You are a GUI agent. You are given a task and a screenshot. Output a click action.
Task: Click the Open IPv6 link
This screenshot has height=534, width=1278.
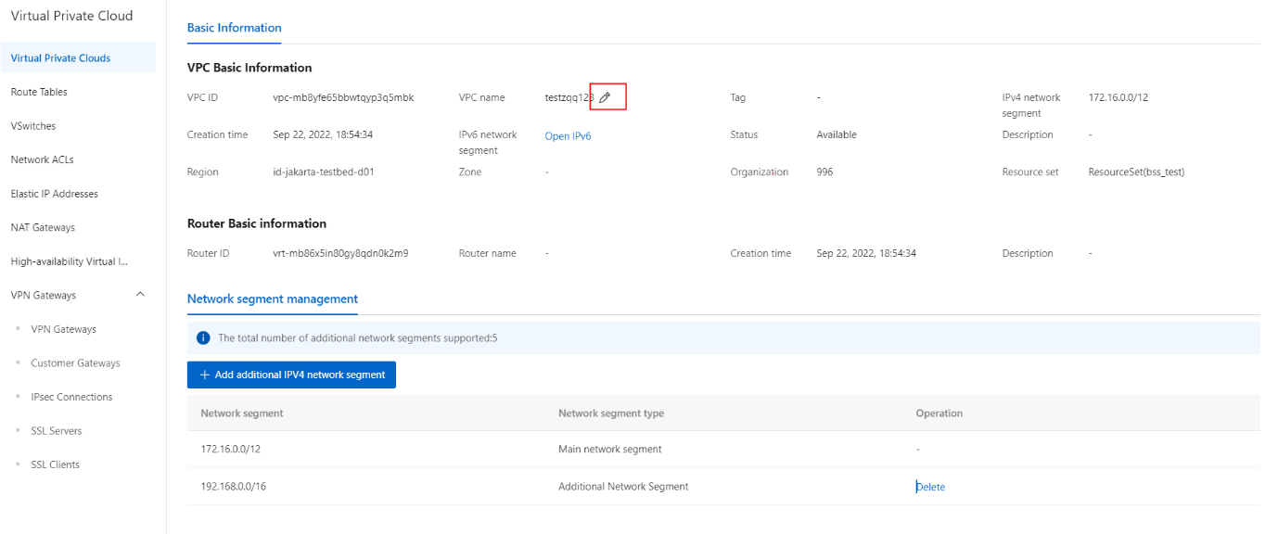[568, 136]
